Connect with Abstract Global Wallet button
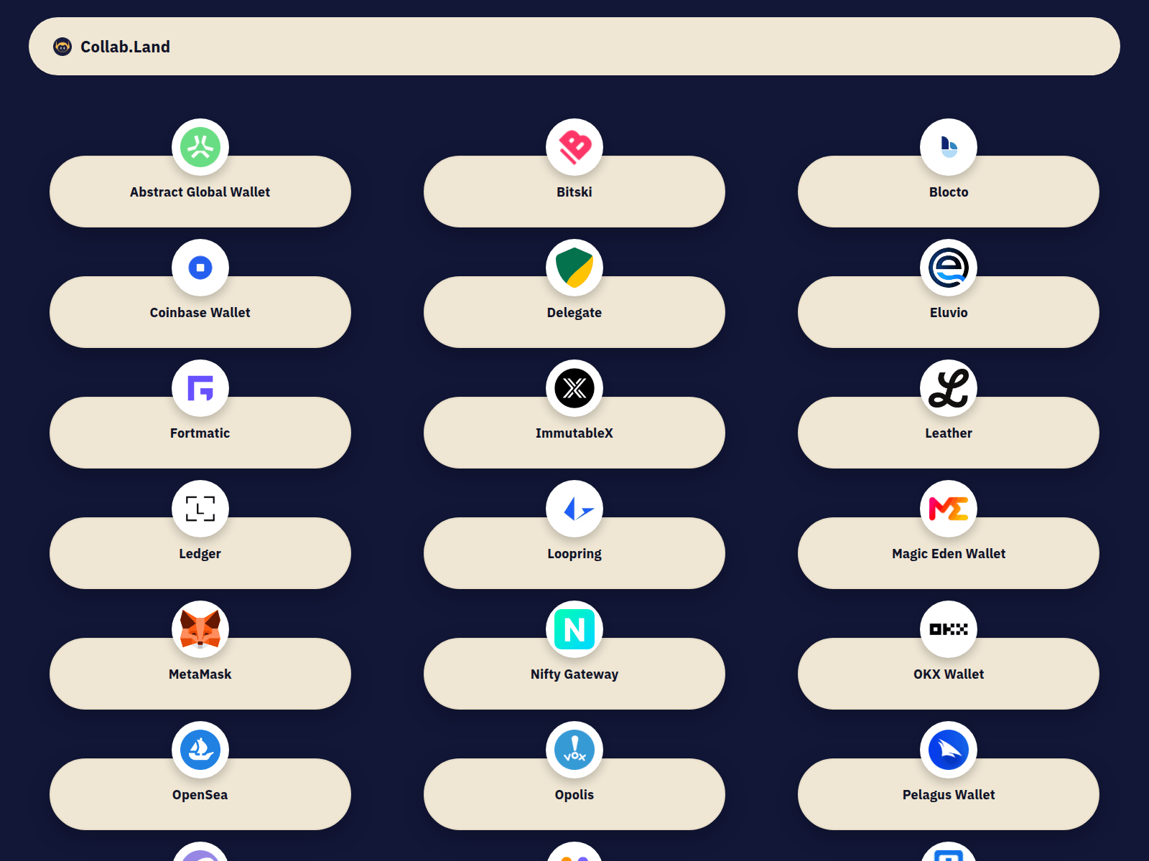This screenshot has height=861, width=1149. coord(200,192)
